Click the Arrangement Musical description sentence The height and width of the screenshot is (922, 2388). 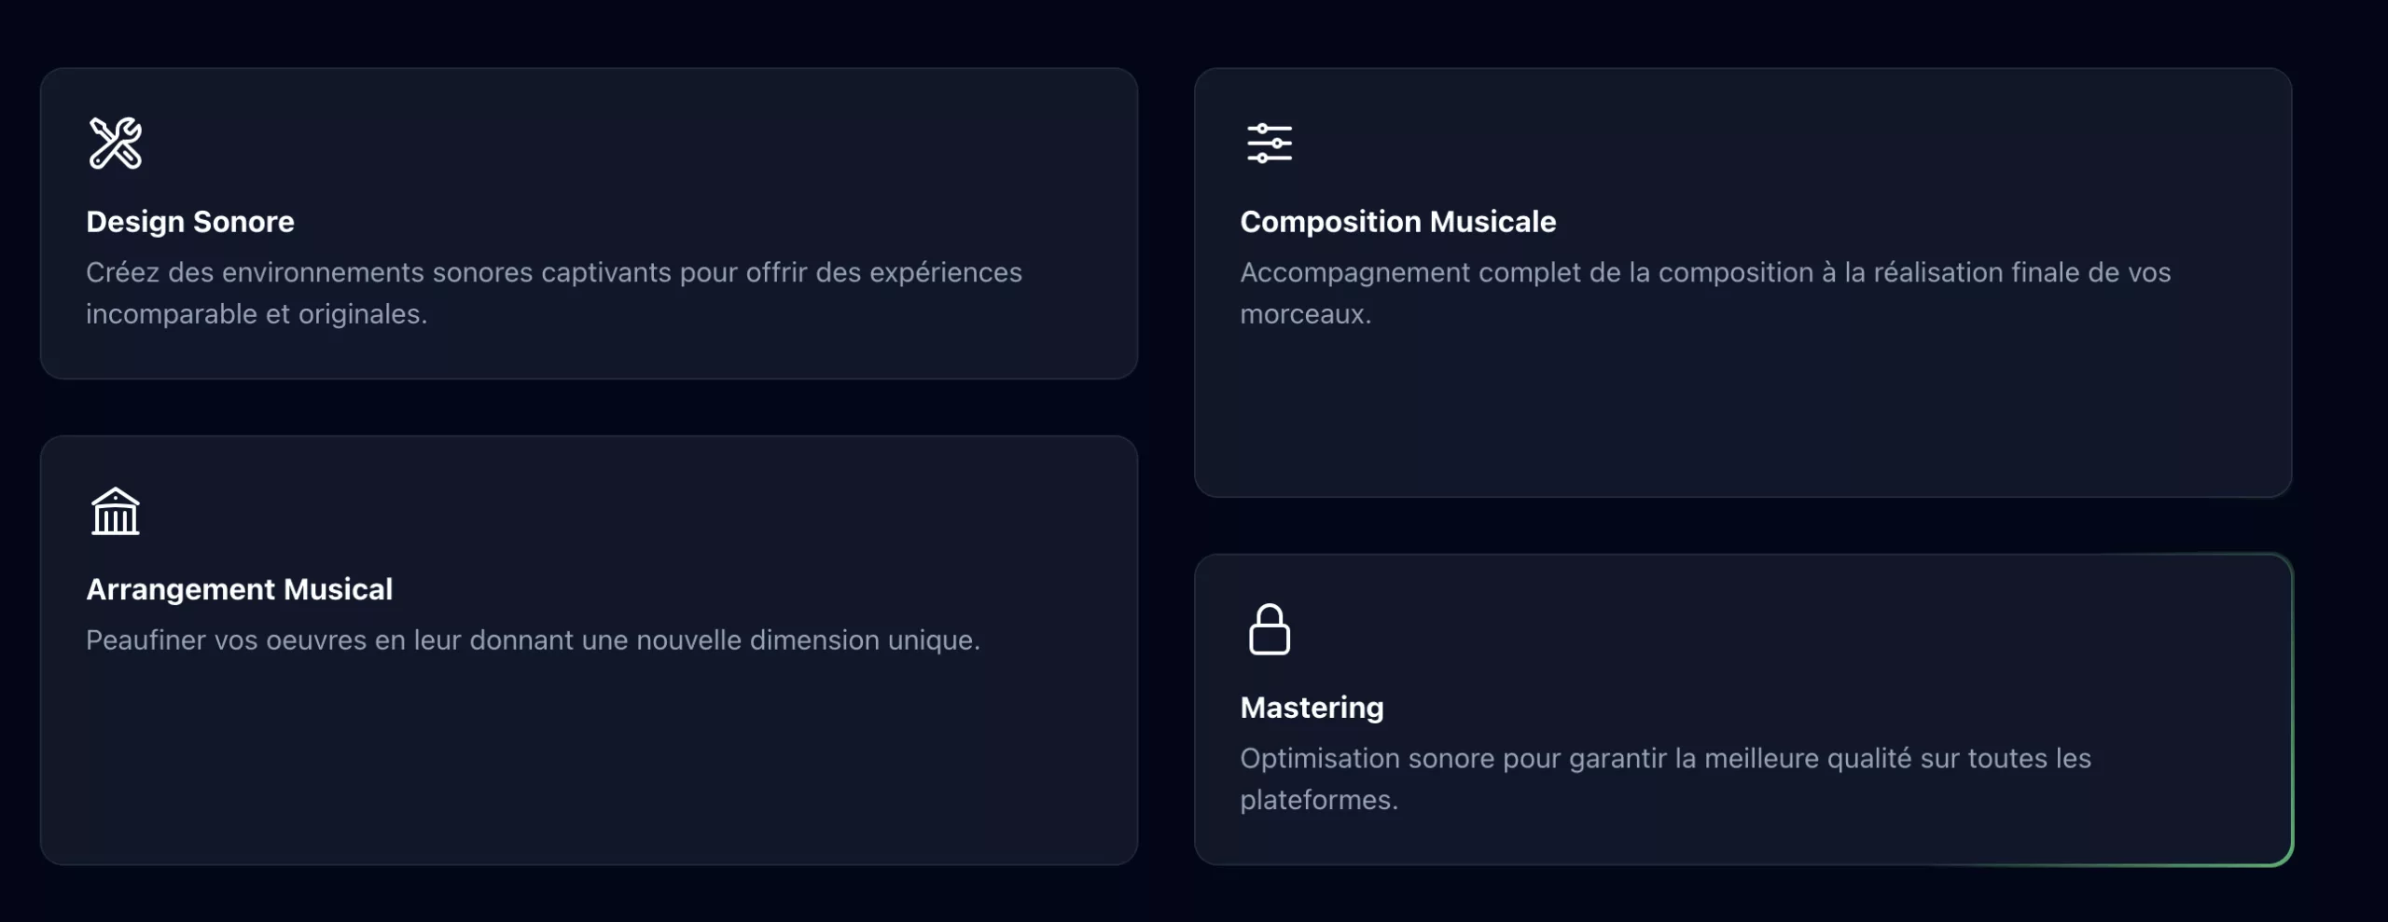click(533, 640)
